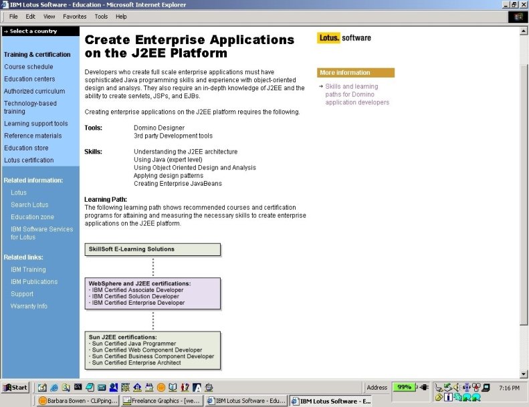Click the scroll up arrow

524,31
